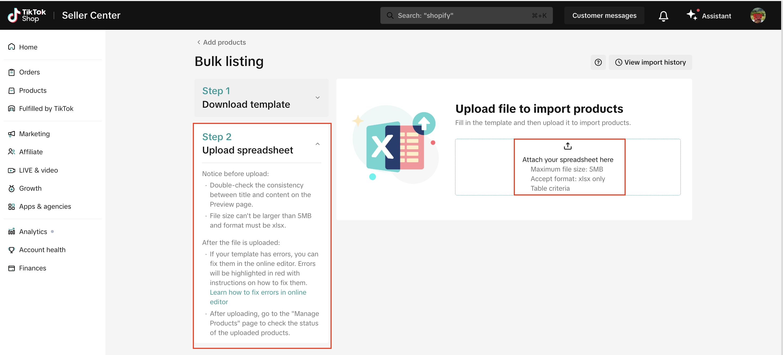Collapse Step 2 Upload spreadsheet chevron

click(x=317, y=144)
